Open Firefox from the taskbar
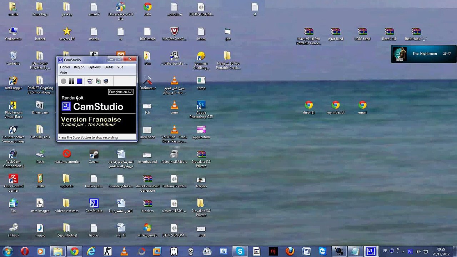 coord(290,251)
